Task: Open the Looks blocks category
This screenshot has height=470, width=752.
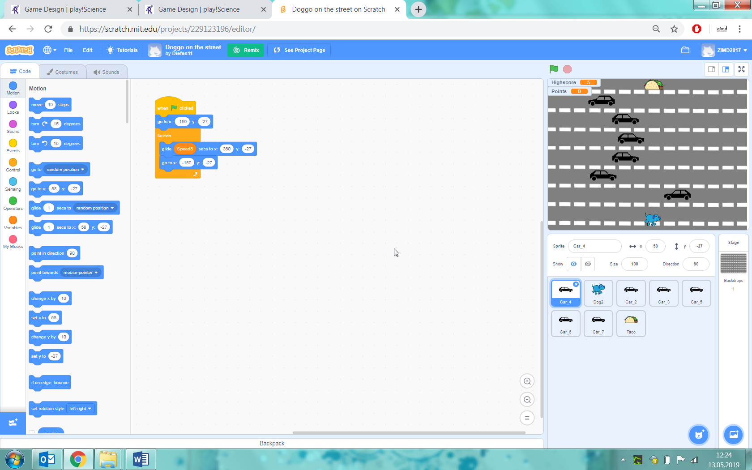Action: pos(13,107)
